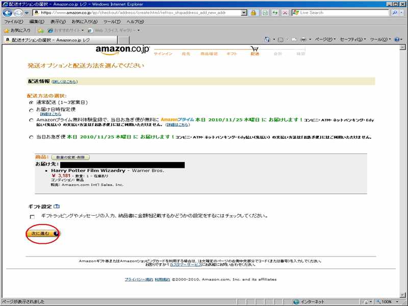Click the search magnifier button
408x306 pixels.
click(x=395, y=12)
